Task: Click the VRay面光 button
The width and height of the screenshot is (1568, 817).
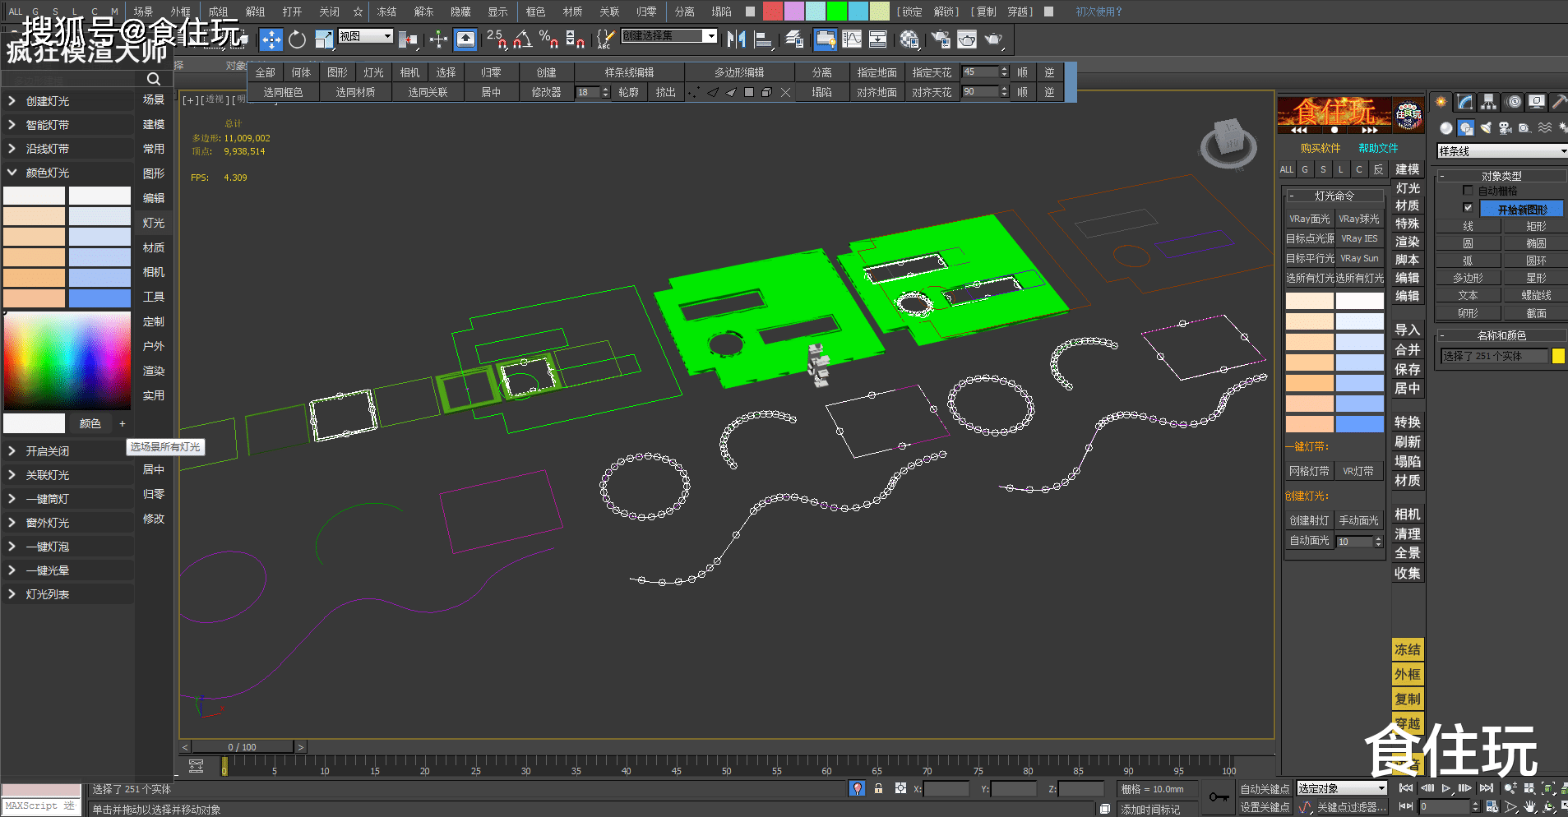Action: (x=1309, y=219)
